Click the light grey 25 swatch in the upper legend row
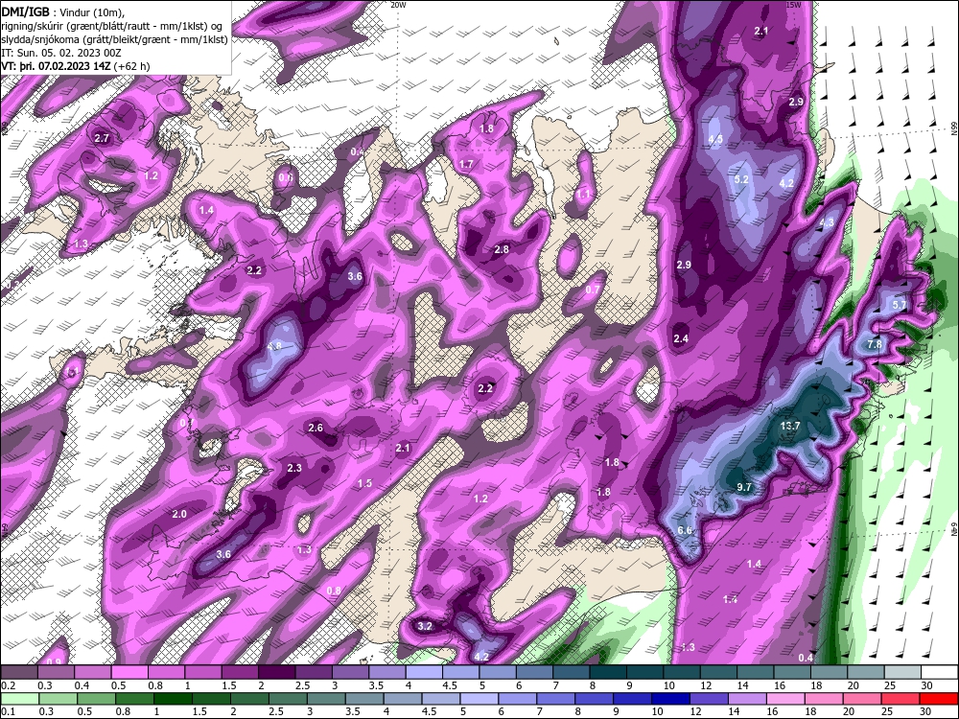 point(902,672)
